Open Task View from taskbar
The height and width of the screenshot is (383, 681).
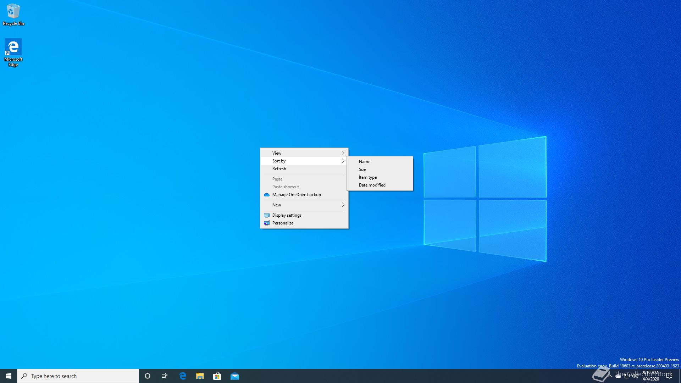click(x=165, y=376)
